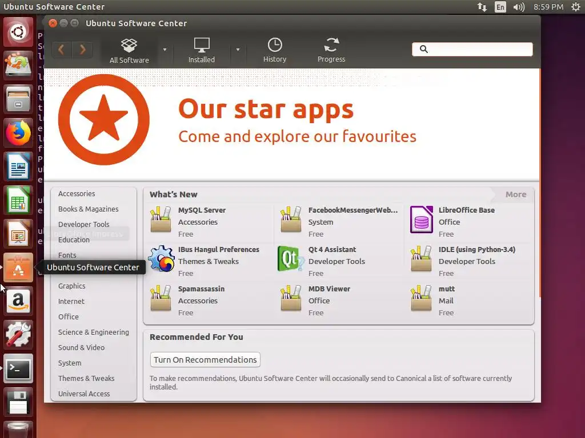Open the mutt app title
Screen dimensions: 585x438
(447, 289)
